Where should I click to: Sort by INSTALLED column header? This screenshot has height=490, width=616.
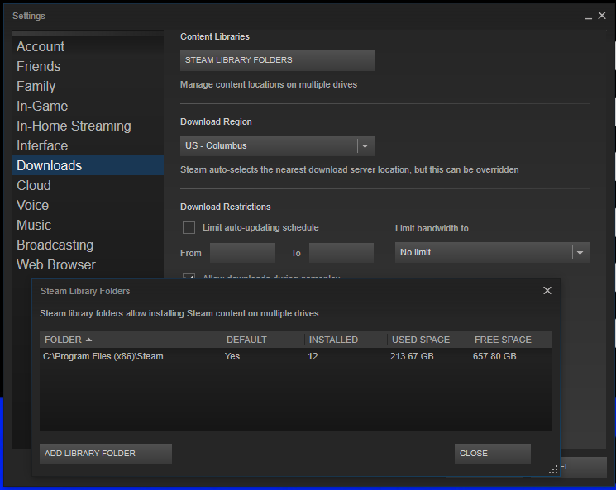[x=346, y=340]
